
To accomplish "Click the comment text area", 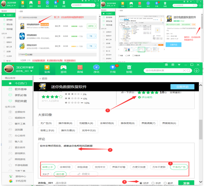I will tap(116, 152).
